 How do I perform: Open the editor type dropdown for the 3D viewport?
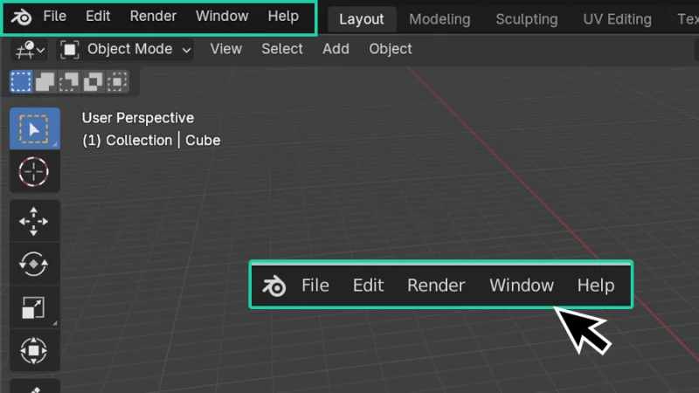pyautogui.click(x=30, y=50)
